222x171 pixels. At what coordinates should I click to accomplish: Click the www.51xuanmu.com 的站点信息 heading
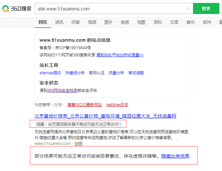[x=75, y=40]
